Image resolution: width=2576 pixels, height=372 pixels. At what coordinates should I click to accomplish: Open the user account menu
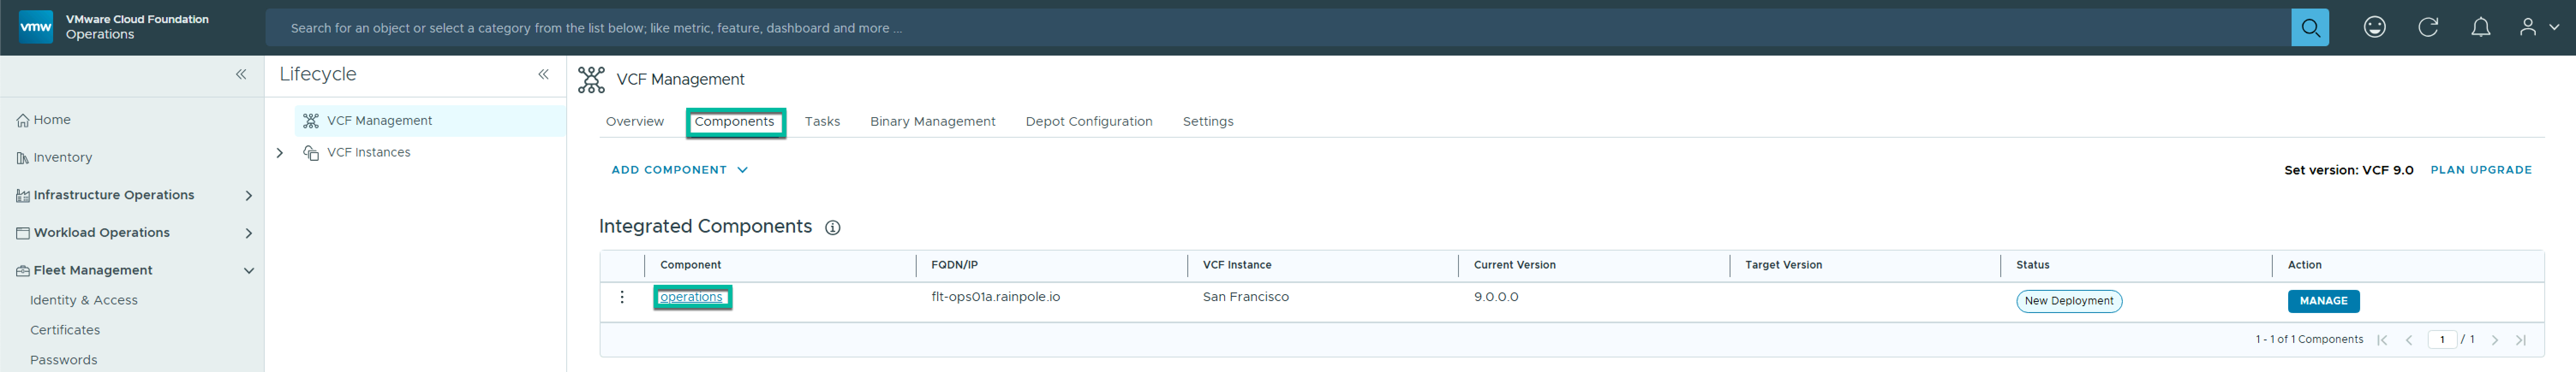tap(2538, 28)
